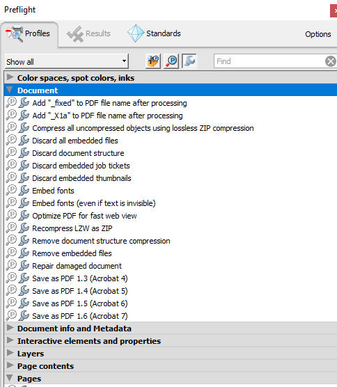
Task: Select Save as PDF 1.5 (Acrobat 6)
Action: click(80, 303)
